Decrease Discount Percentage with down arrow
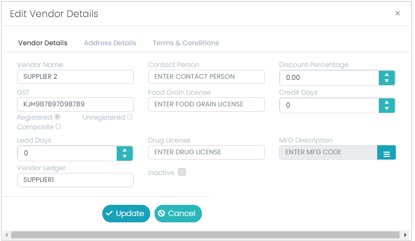415x241 pixels. point(387,81)
